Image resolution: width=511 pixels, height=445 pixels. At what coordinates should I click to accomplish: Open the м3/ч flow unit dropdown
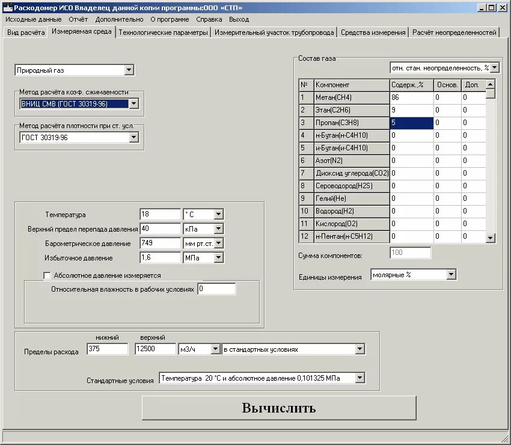[x=215, y=349]
